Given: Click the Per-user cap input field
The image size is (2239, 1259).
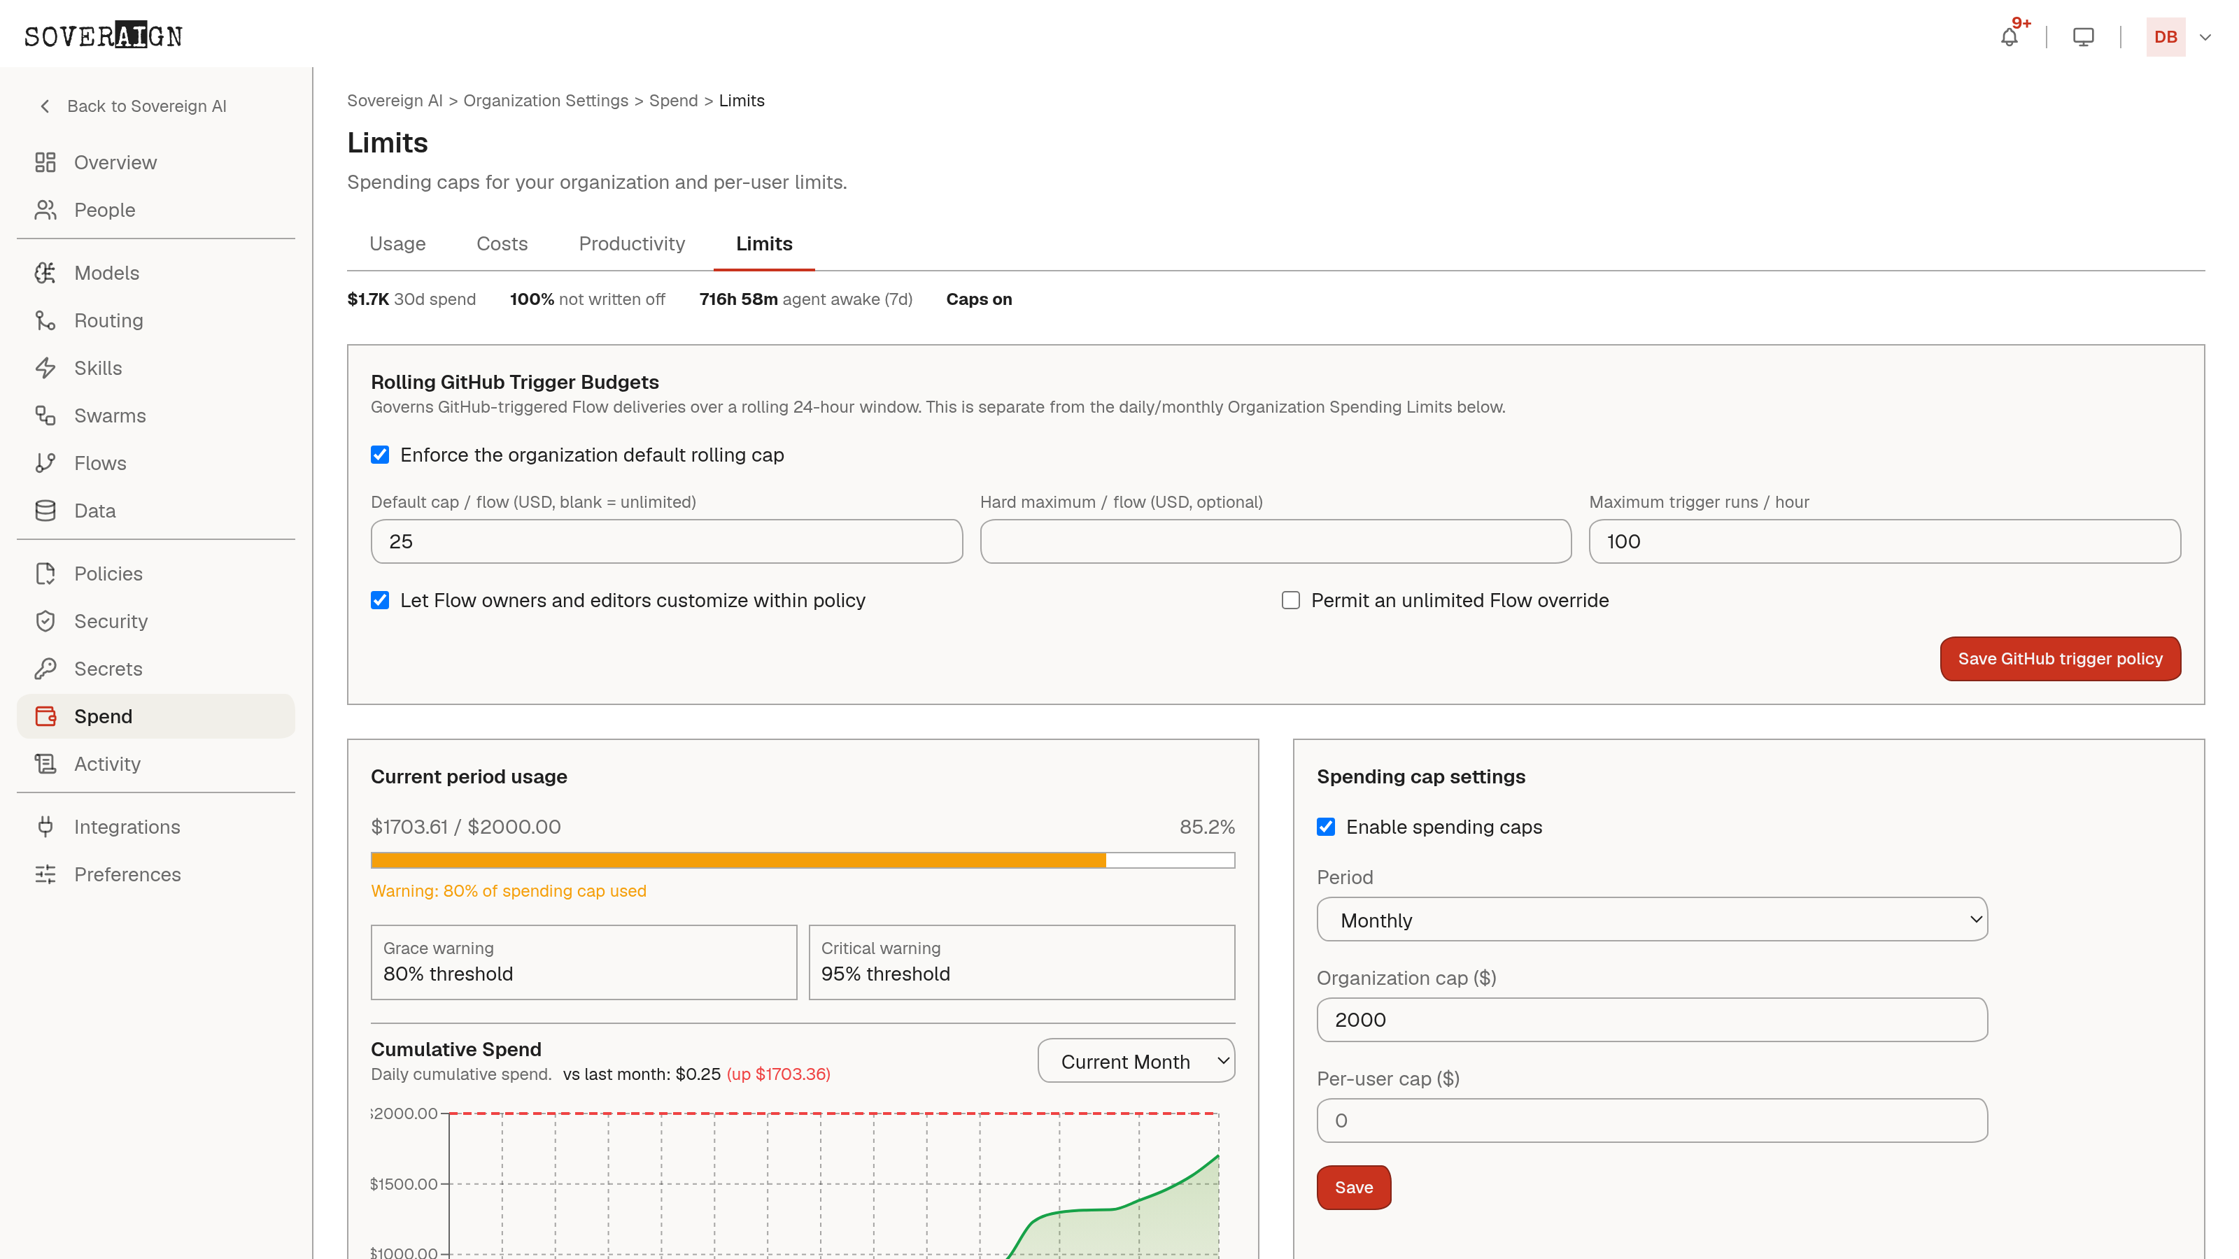Looking at the screenshot, I should 1651,1121.
